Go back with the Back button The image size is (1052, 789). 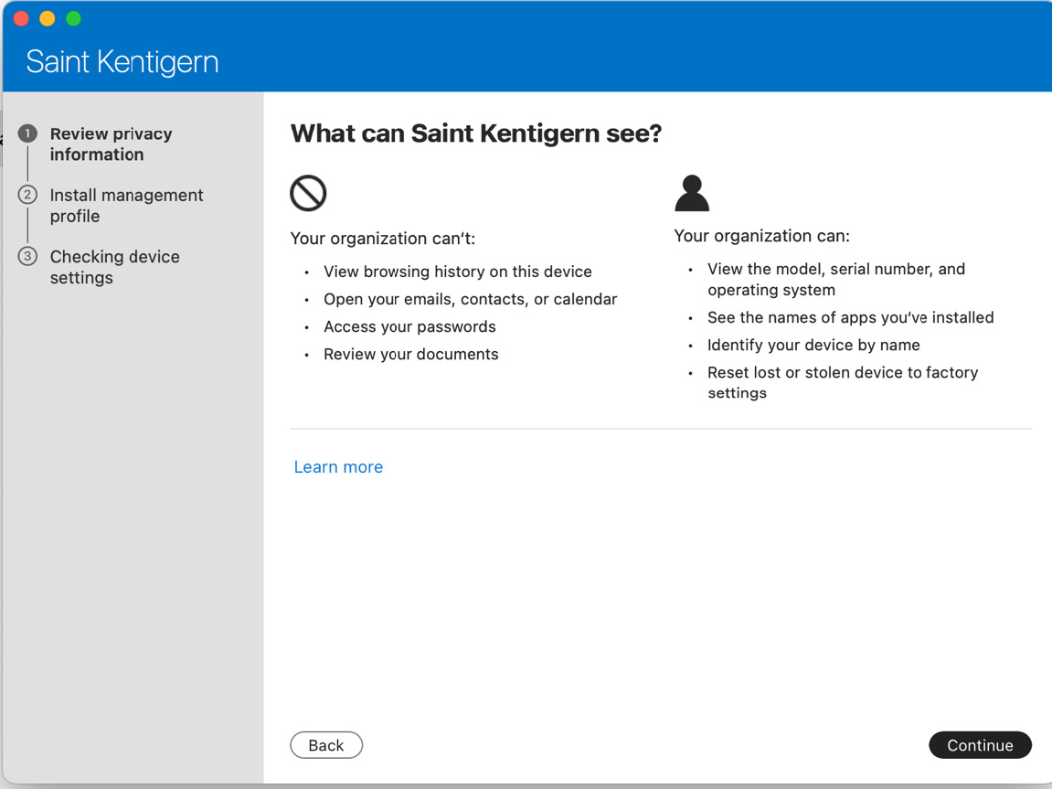click(326, 745)
